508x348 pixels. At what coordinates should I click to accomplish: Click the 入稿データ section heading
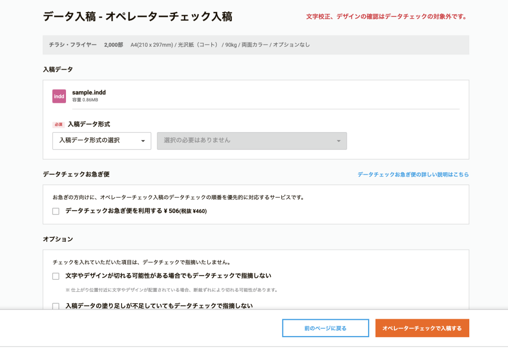pyautogui.click(x=58, y=70)
